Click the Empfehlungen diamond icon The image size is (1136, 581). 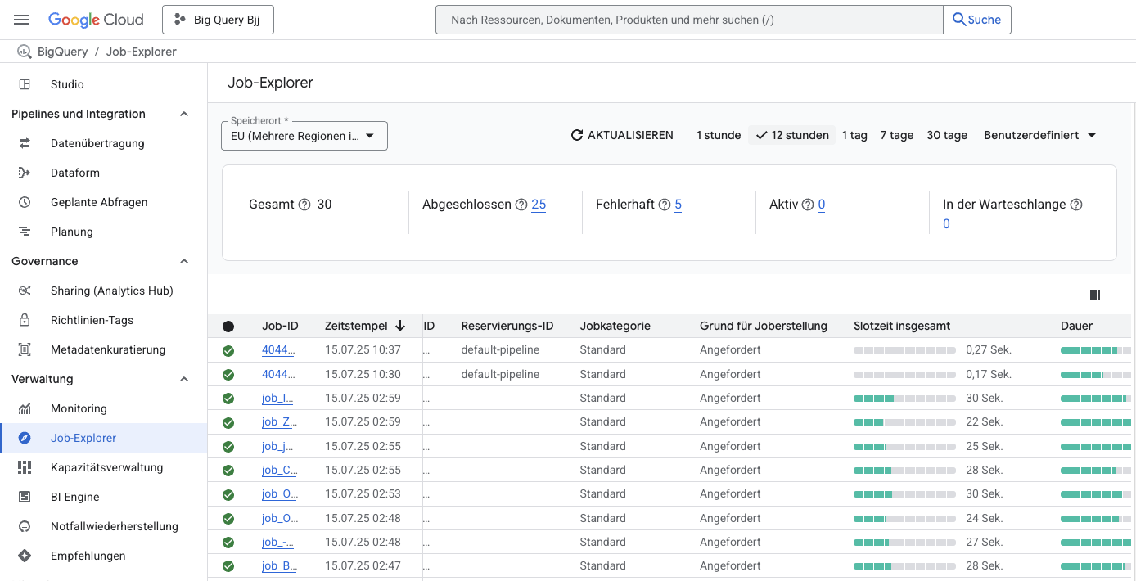[25, 556]
